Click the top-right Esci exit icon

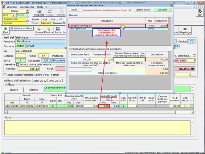199,13
